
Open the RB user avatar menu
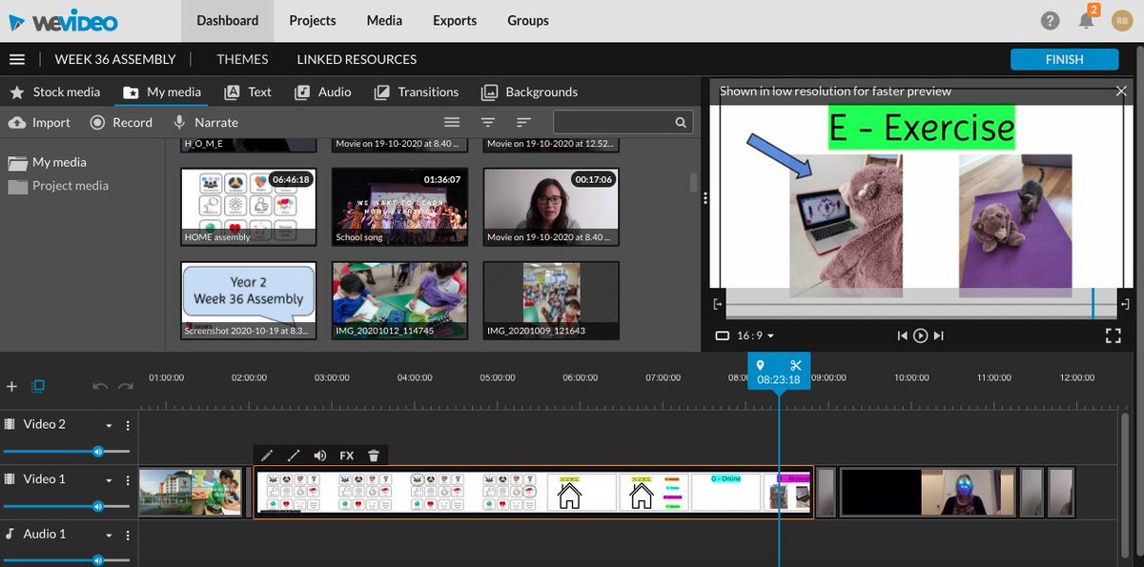point(1122,20)
